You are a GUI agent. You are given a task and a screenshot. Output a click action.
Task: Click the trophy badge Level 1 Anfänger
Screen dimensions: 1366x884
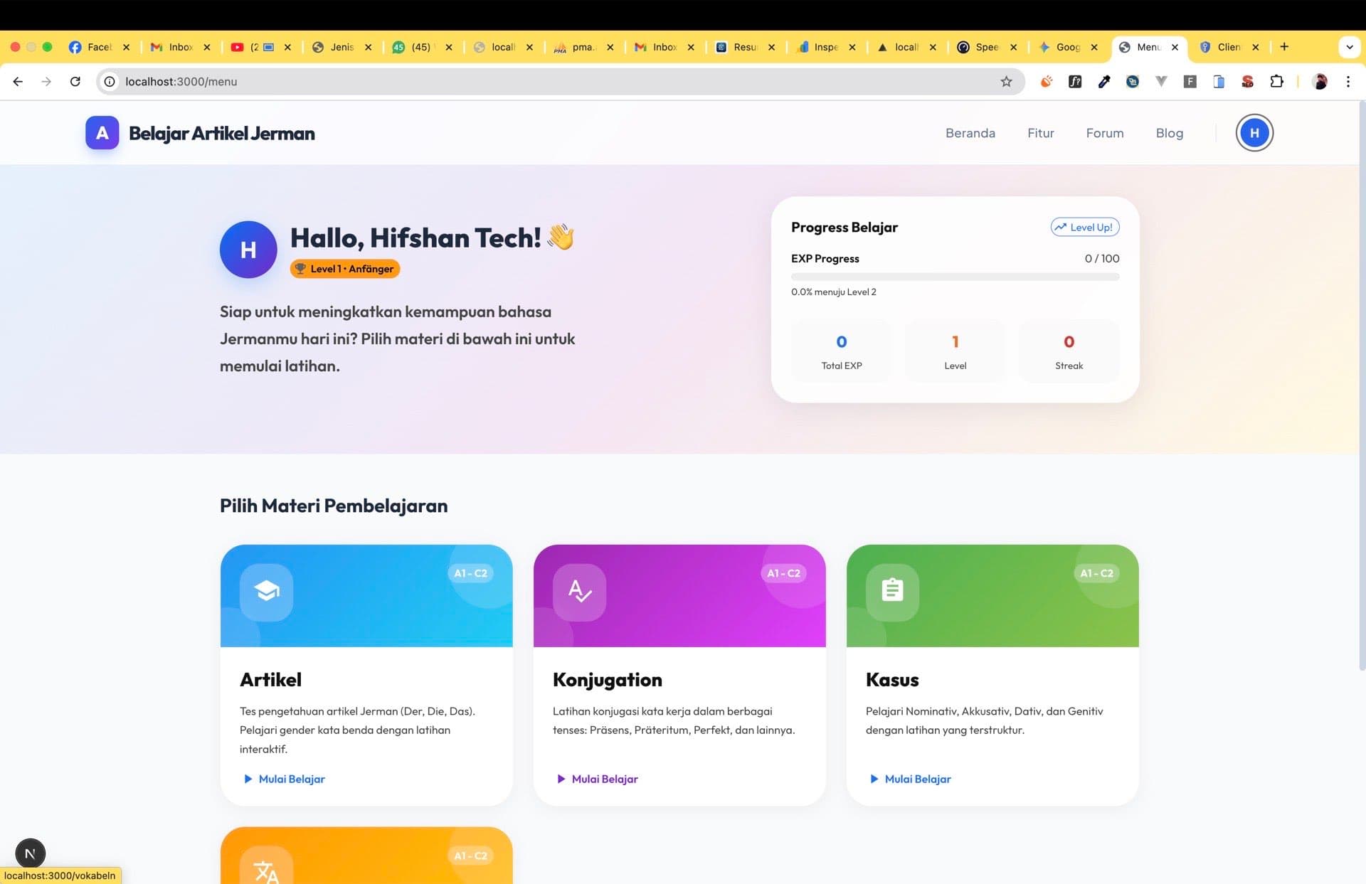[344, 269]
